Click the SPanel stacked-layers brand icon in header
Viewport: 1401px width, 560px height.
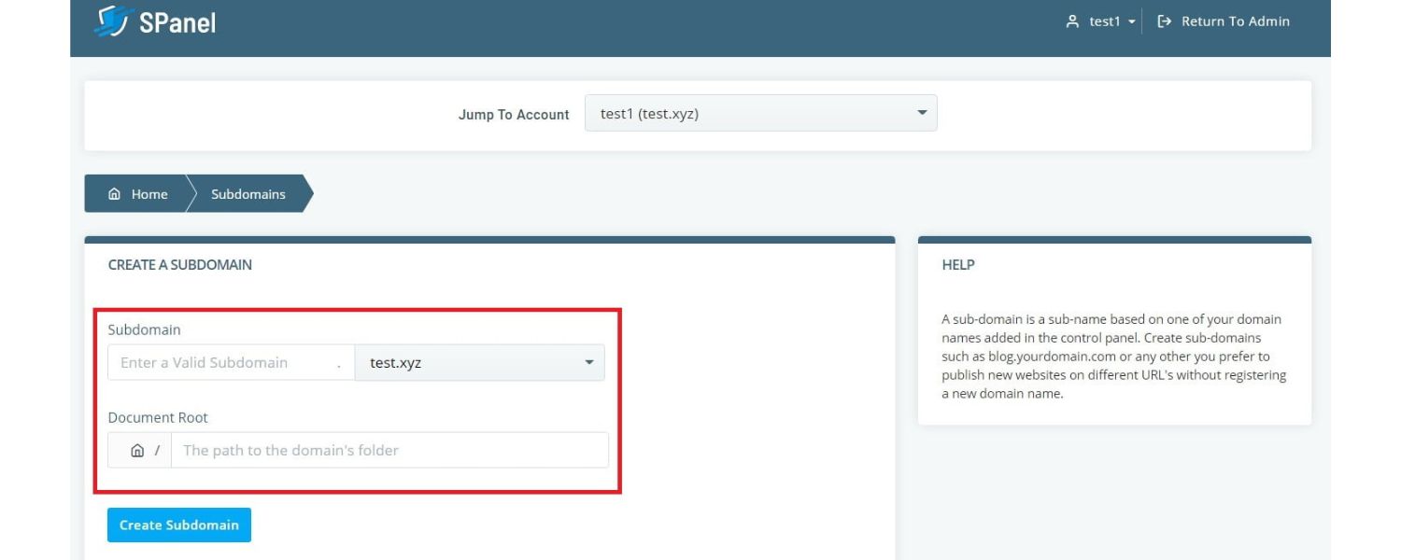114,21
